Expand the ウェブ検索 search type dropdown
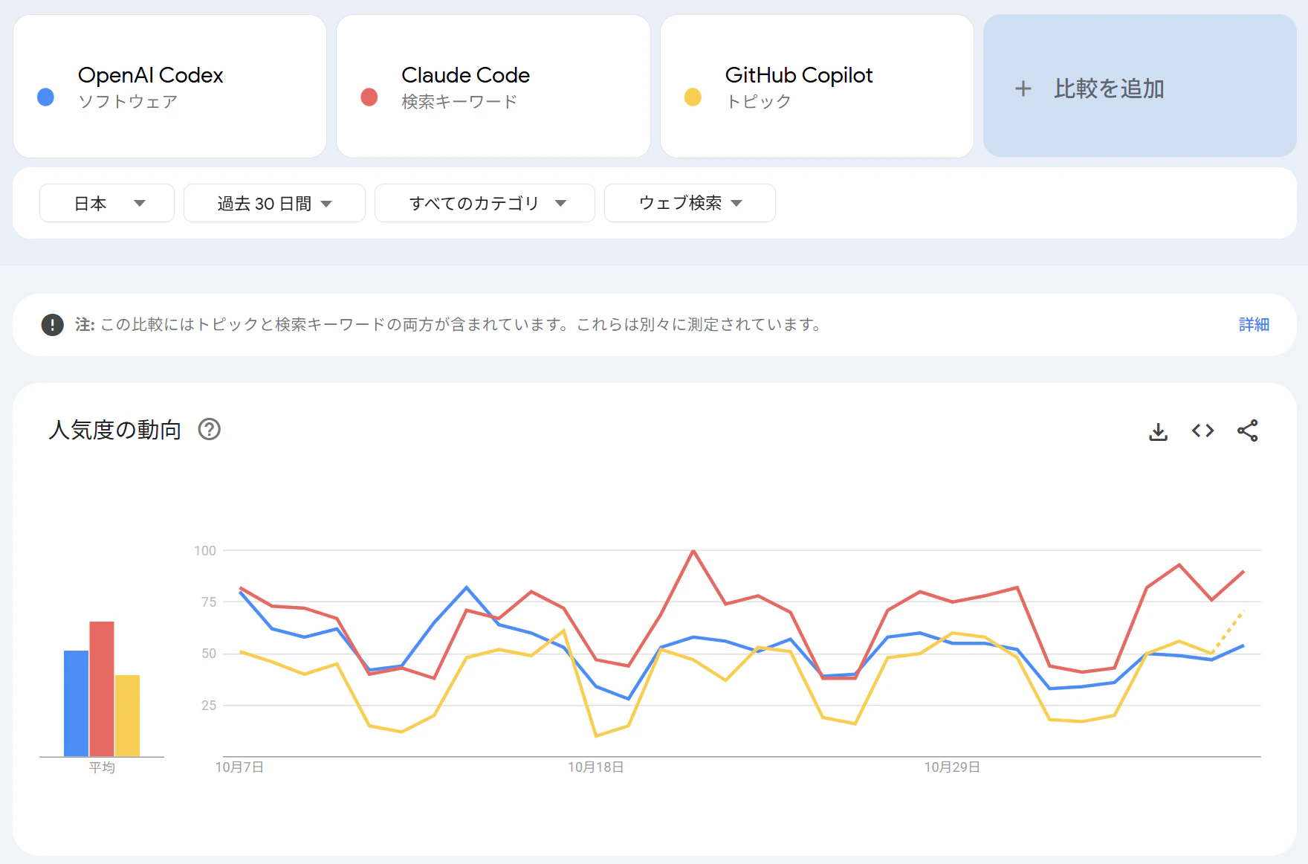The image size is (1308, 864). tap(690, 203)
